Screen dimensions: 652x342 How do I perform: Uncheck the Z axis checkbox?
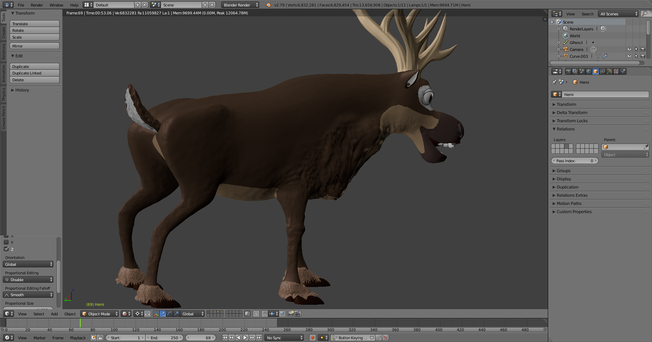[x=6, y=249]
